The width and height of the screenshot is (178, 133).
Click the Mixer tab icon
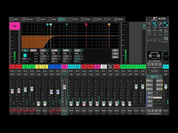pos(11,19)
